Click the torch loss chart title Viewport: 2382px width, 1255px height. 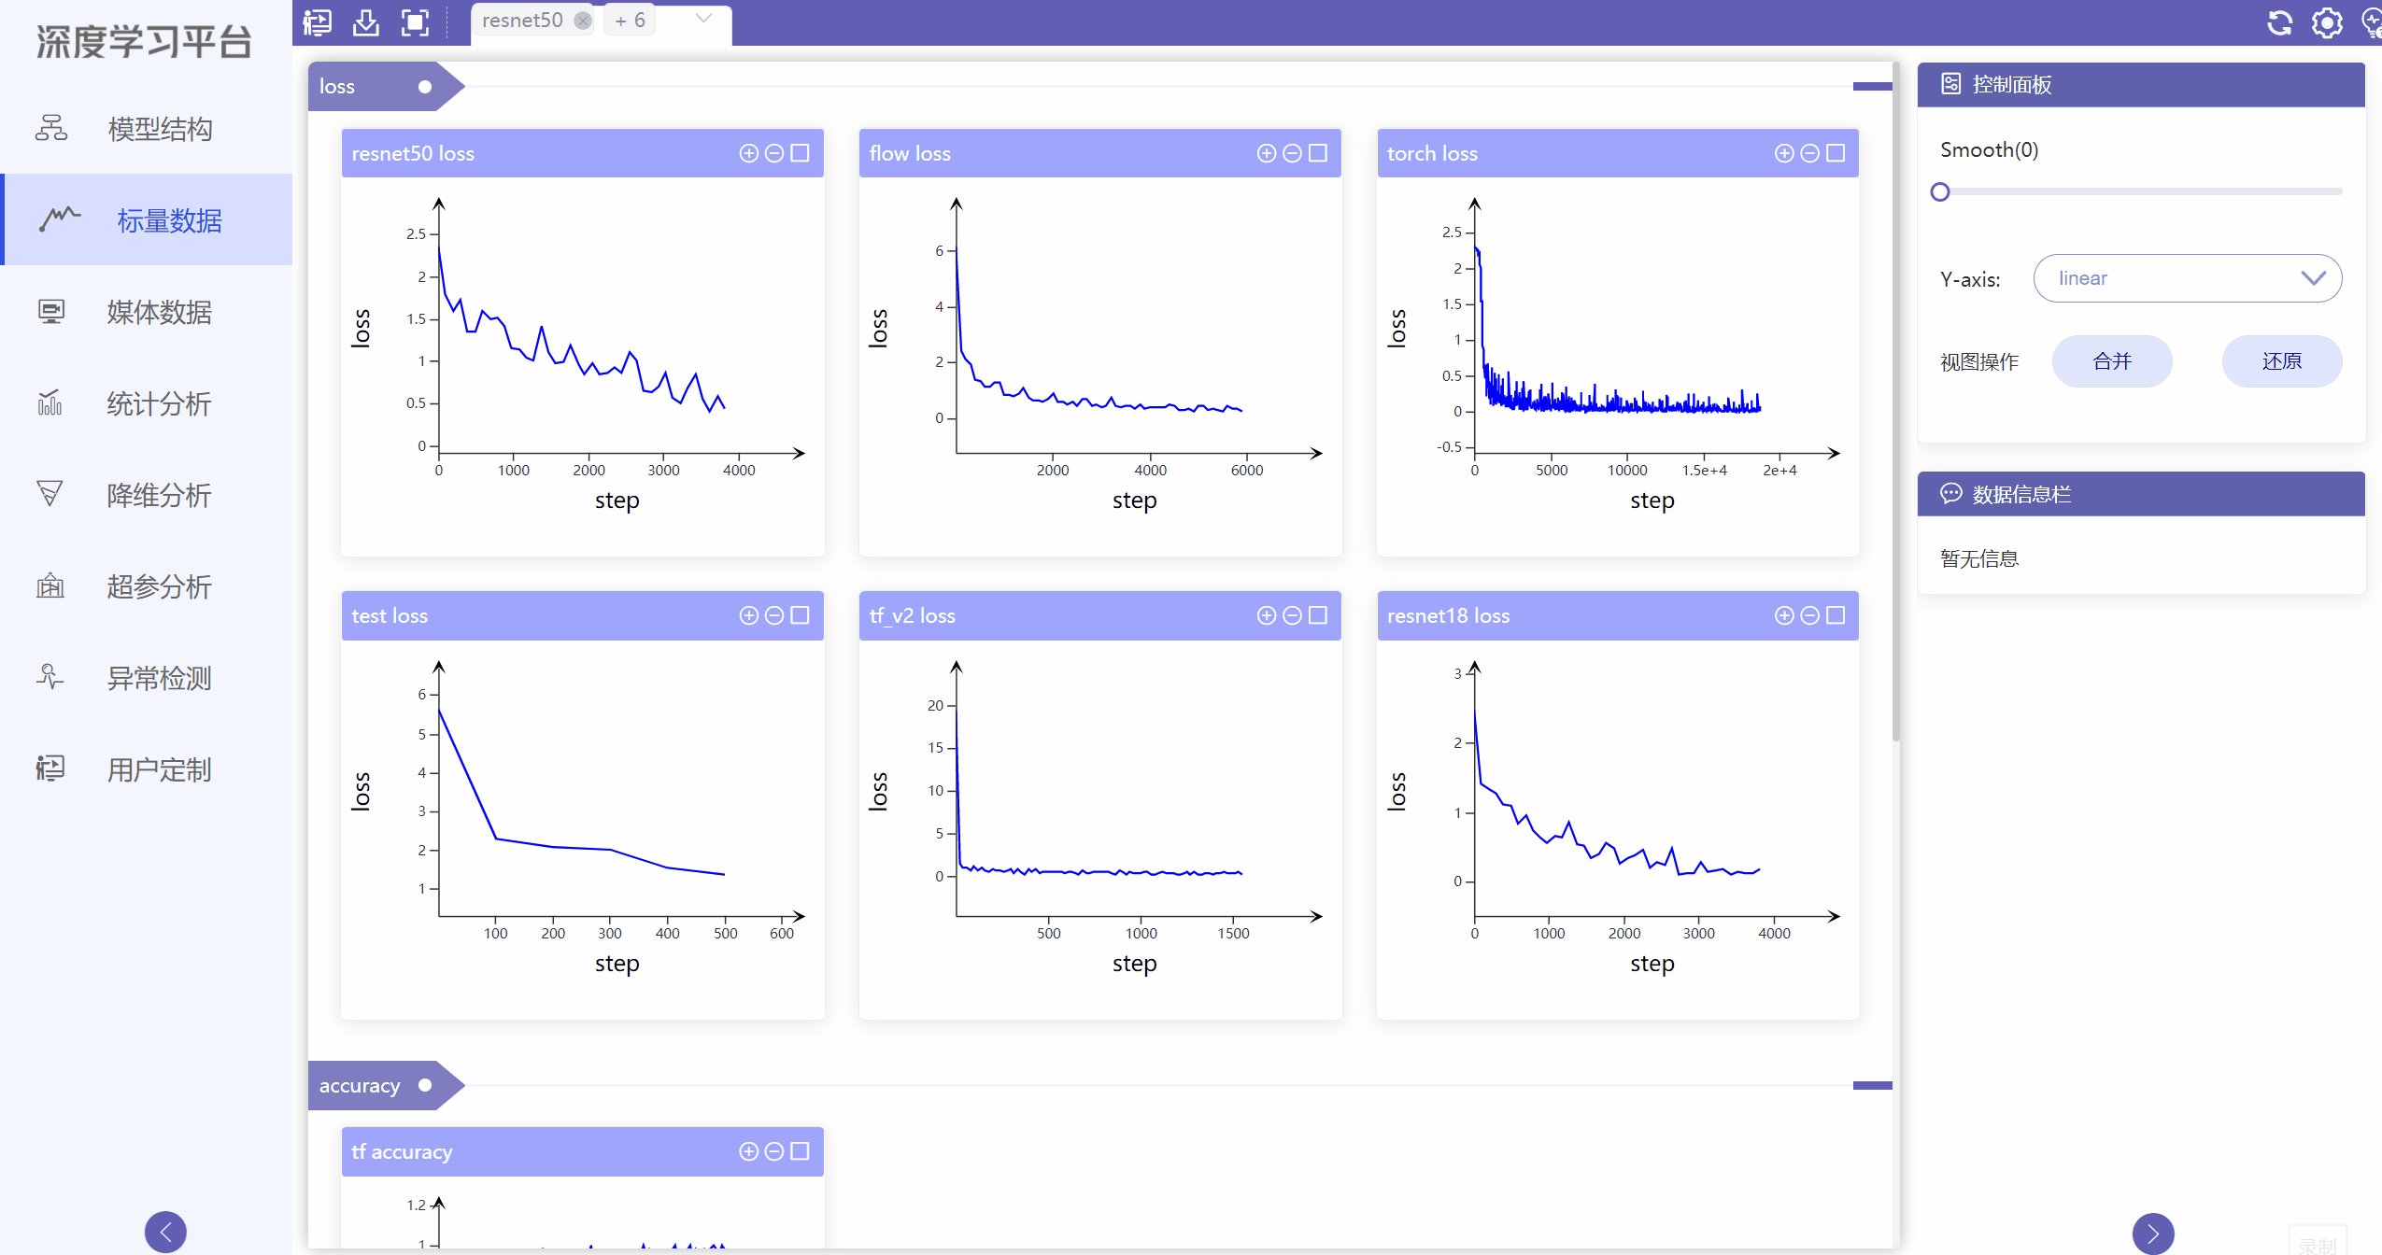point(1432,153)
